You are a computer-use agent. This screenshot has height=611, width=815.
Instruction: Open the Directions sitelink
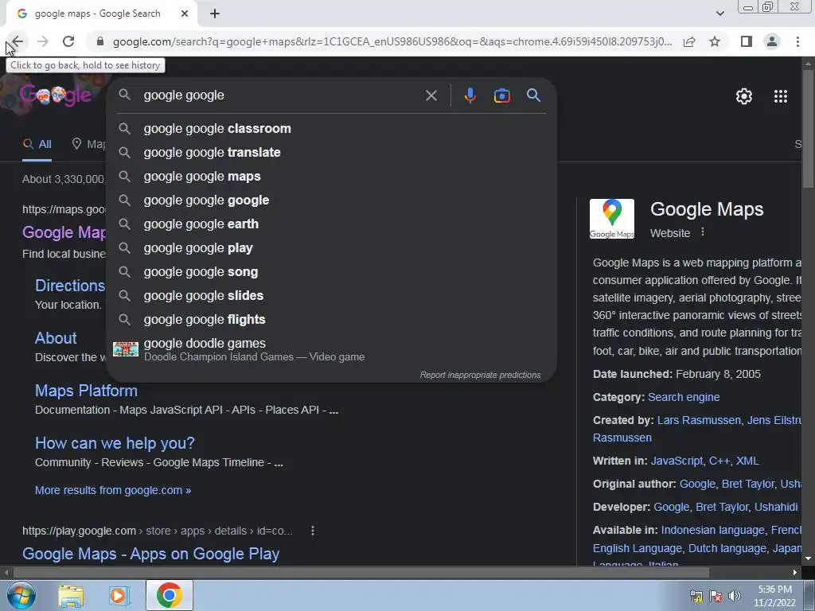(x=70, y=286)
